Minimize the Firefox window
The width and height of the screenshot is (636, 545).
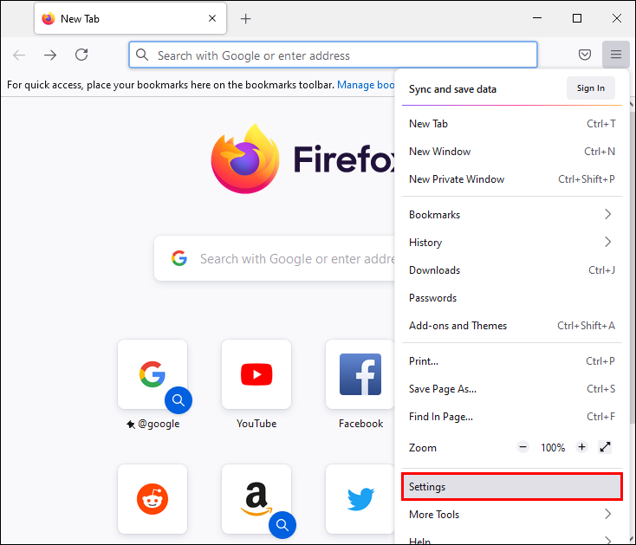coord(537,18)
